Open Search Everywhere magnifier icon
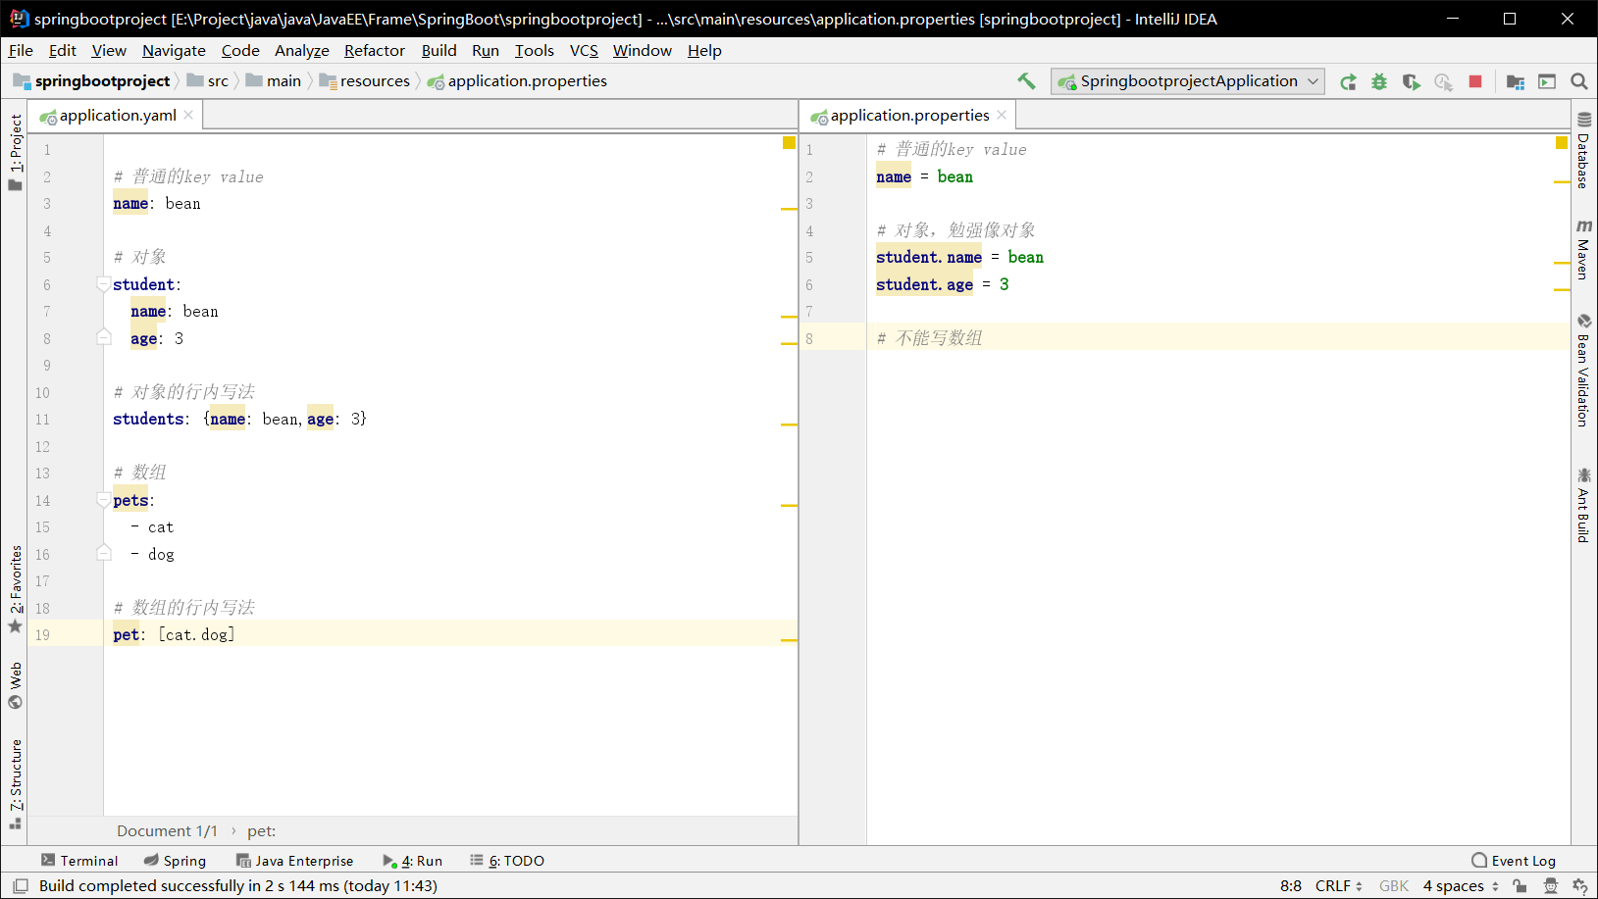This screenshot has height=899, width=1598. tap(1579, 81)
